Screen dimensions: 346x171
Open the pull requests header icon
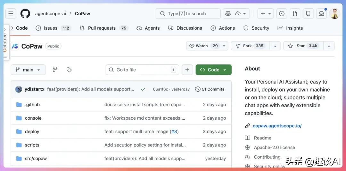(295, 14)
